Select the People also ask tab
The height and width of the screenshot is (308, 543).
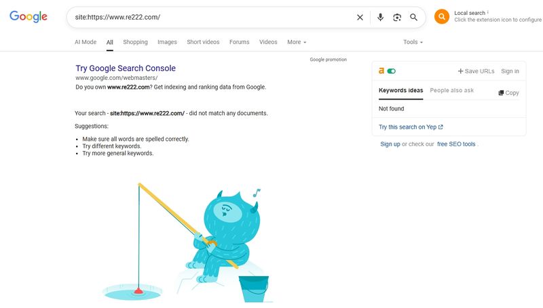pos(451,91)
